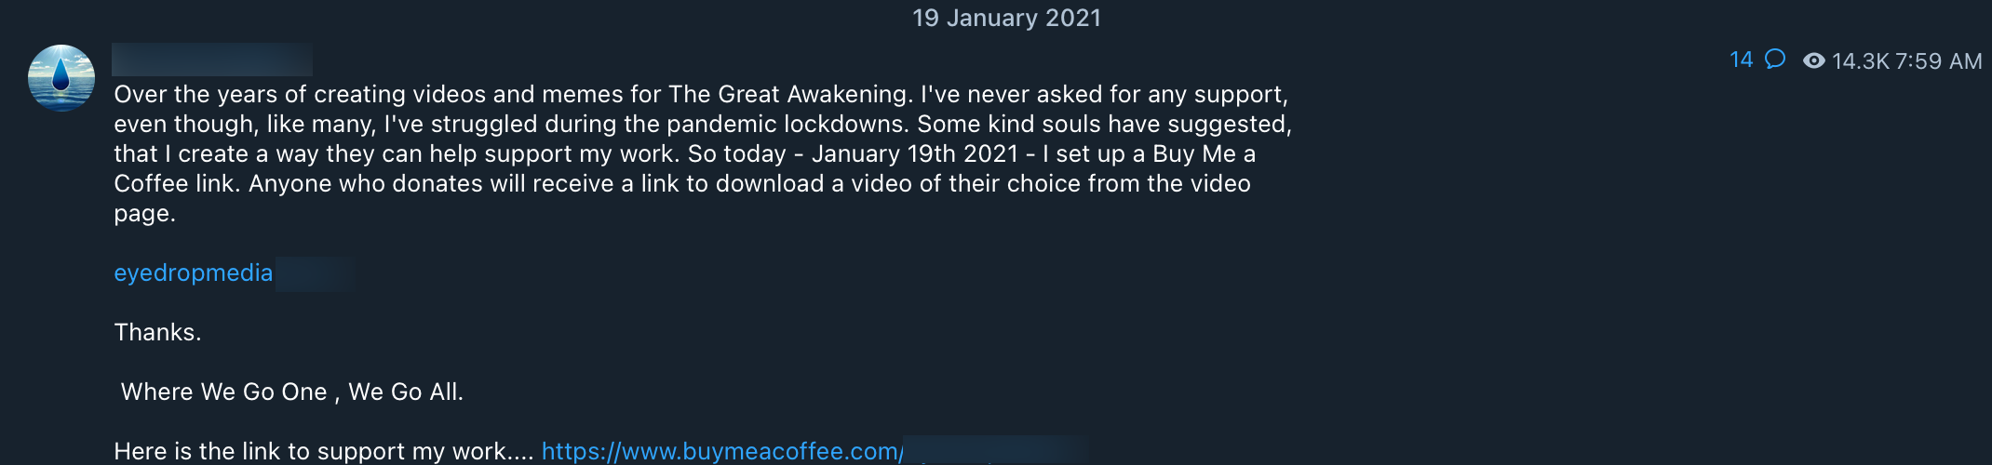Screen dimensions: 1992x465
Task: Click the blurred end of the buymeacoffee URL
Action: tap(994, 451)
